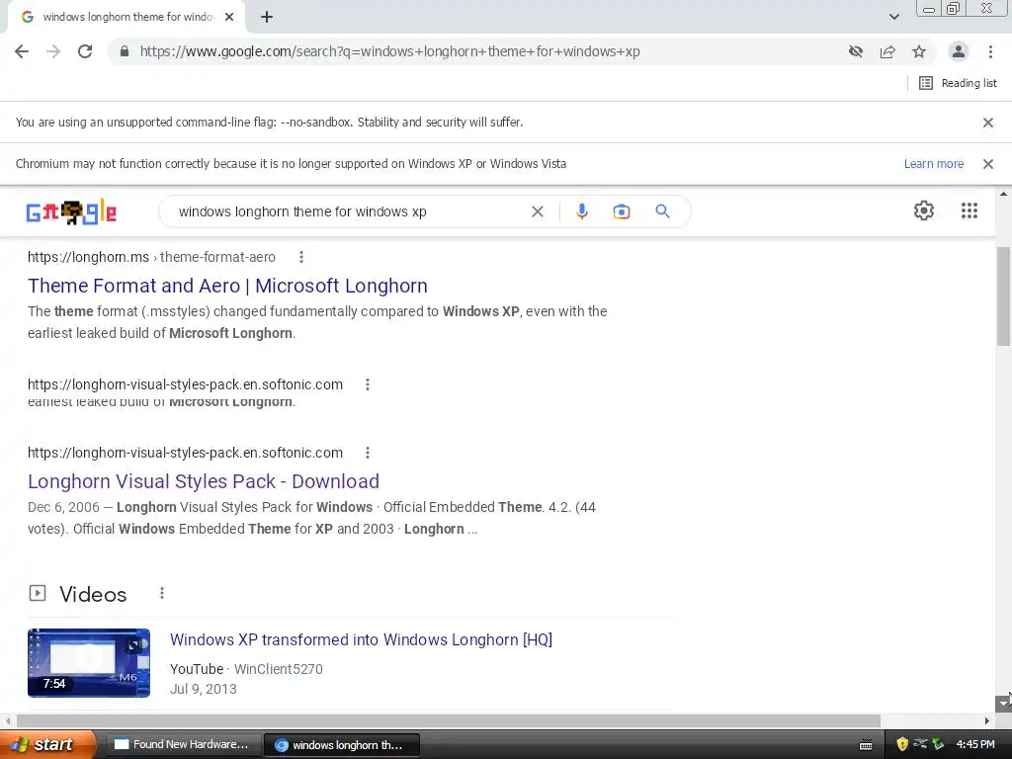Screen dimensions: 1012x759
Task: Click the longhorn.ms URL breadcrumb text
Action: (151, 257)
